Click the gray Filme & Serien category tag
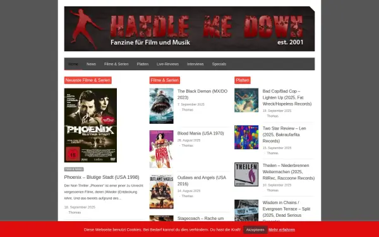Screen dimensions: 379x237 74,169
